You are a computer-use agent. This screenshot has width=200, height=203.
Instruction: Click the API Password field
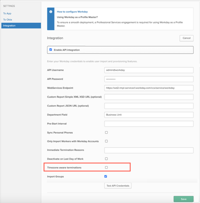149,79
